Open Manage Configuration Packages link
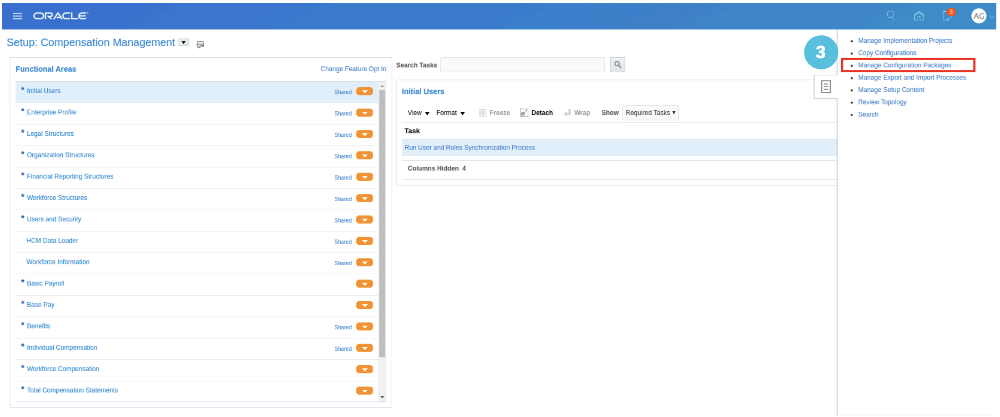 coord(904,65)
